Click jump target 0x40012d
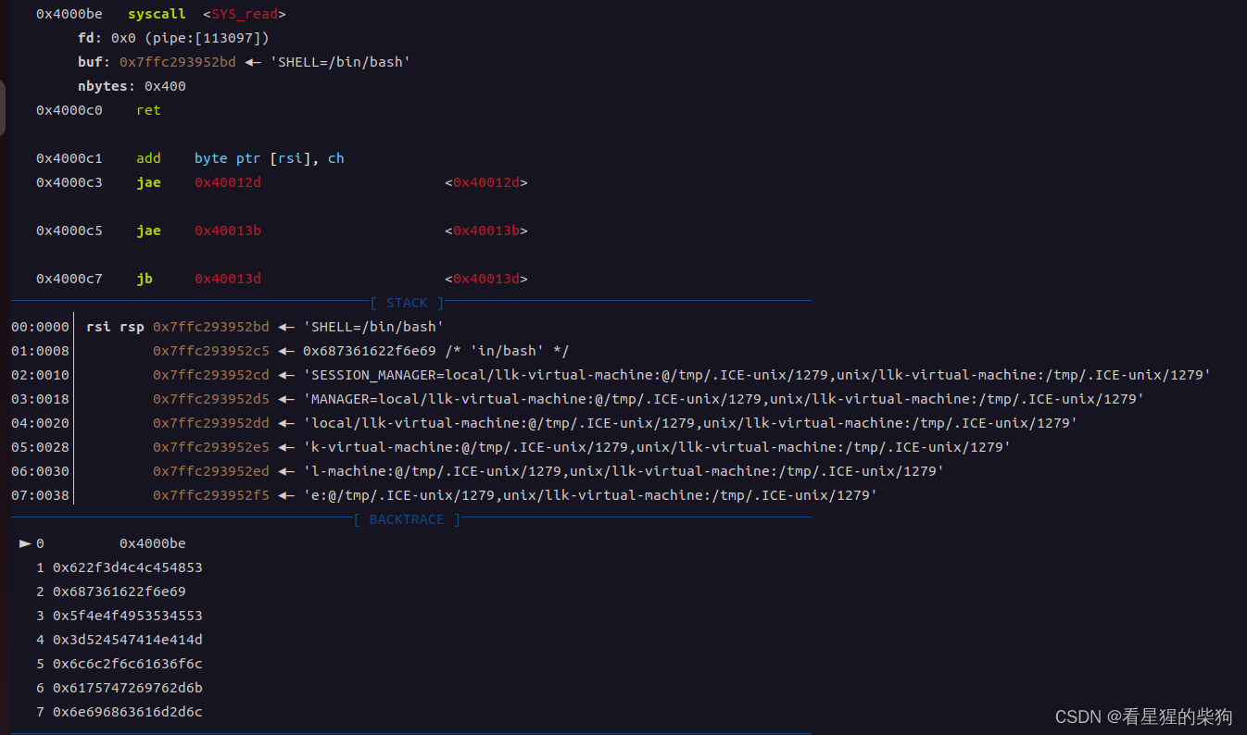1247x735 pixels. pyautogui.click(x=228, y=181)
